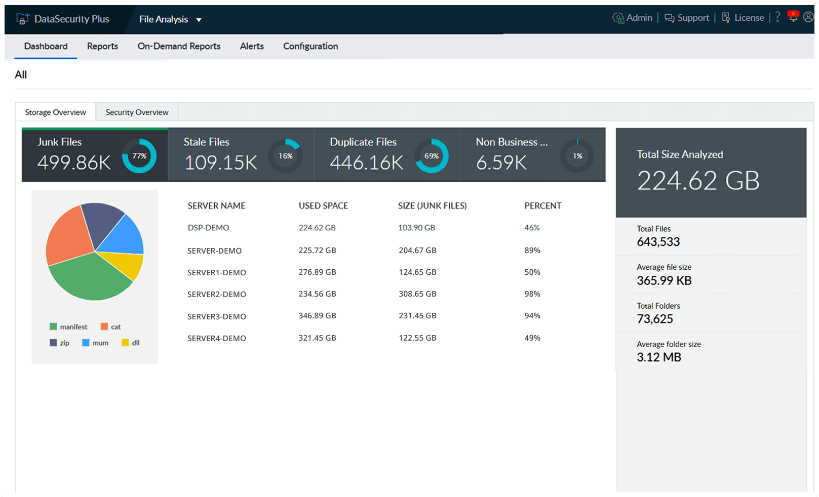Click the Junk Files 77% donut chart

click(139, 156)
